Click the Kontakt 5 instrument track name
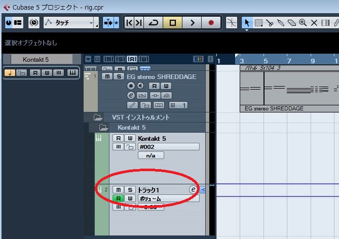The image size is (339, 239). (152, 139)
